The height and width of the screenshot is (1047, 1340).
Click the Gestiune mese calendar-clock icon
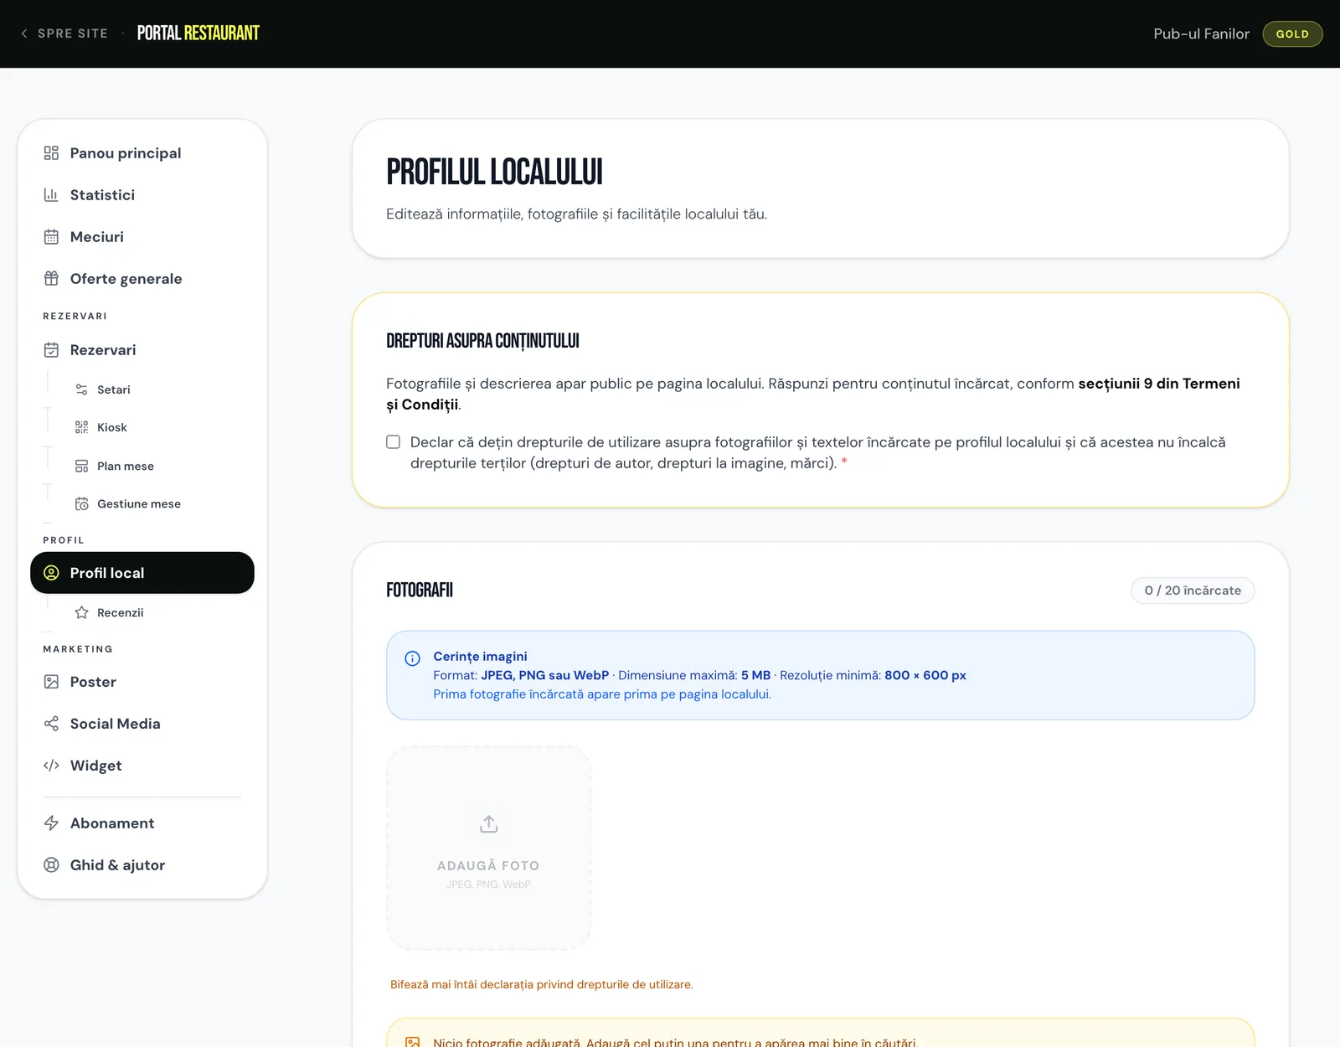(x=81, y=503)
